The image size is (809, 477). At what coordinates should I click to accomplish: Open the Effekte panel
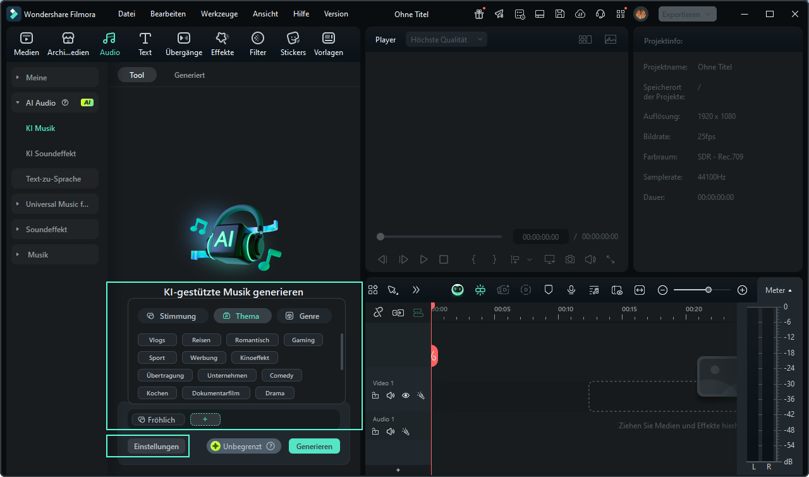222,44
